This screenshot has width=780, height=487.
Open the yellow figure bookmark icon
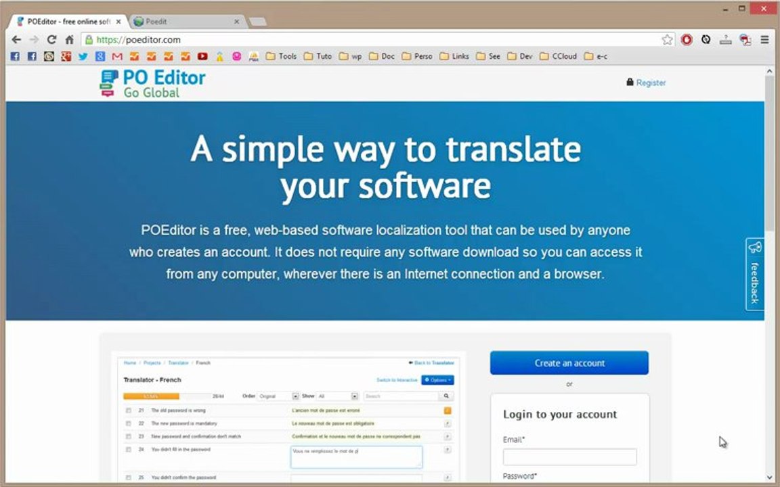pyautogui.click(x=219, y=56)
